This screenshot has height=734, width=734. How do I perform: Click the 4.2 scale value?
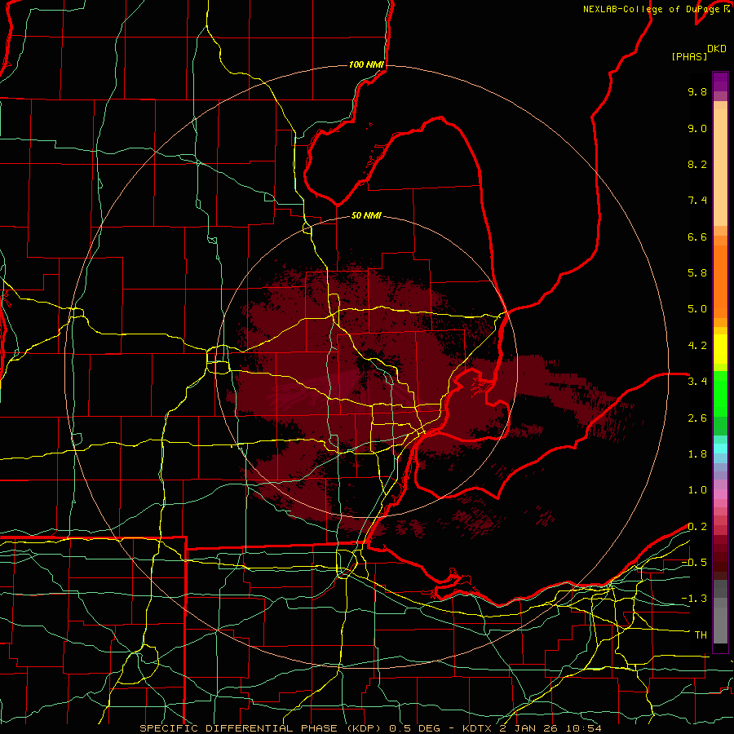point(697,346)
